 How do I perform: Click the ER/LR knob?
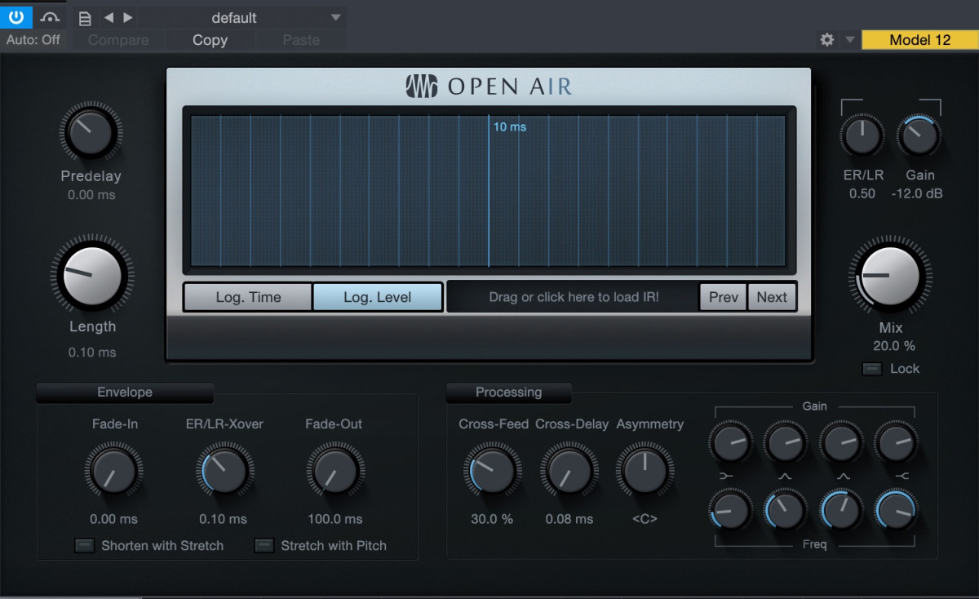click(x=862, y=135)
